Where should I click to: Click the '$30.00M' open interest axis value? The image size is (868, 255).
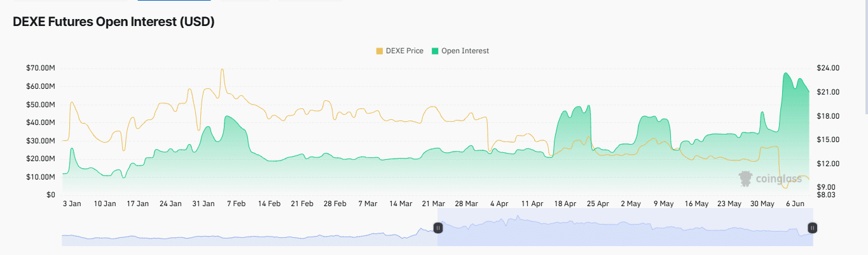tap(41, 141)
